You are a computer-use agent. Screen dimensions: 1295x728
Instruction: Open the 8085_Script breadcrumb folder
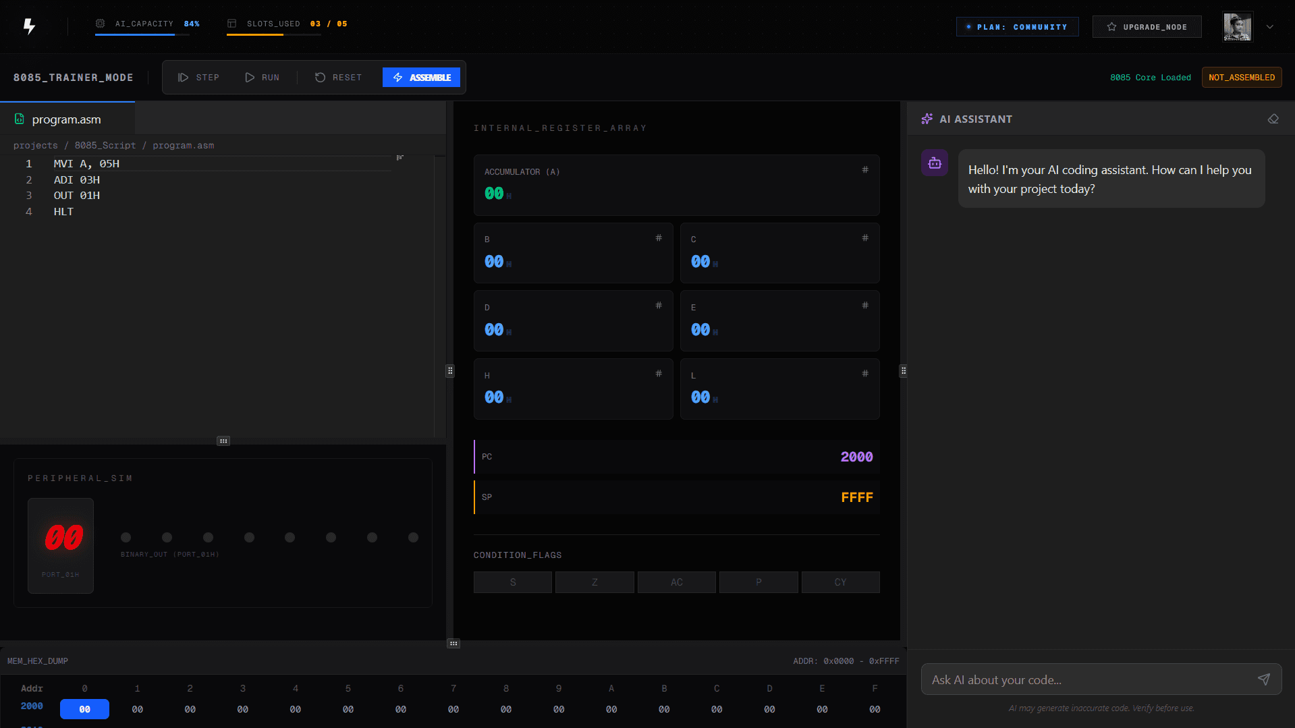[105, 145]
